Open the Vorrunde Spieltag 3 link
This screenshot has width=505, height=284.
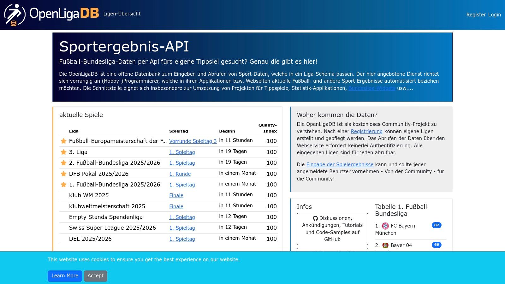193,141
